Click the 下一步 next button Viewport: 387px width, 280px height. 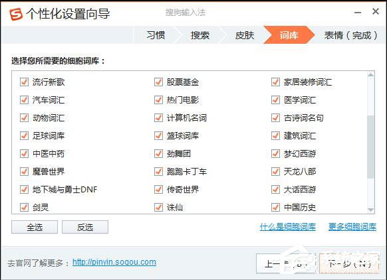[349, 264]
